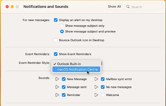Click the search magnifier icon
This screenshot has width=166, height=106.
click(128, 7)
